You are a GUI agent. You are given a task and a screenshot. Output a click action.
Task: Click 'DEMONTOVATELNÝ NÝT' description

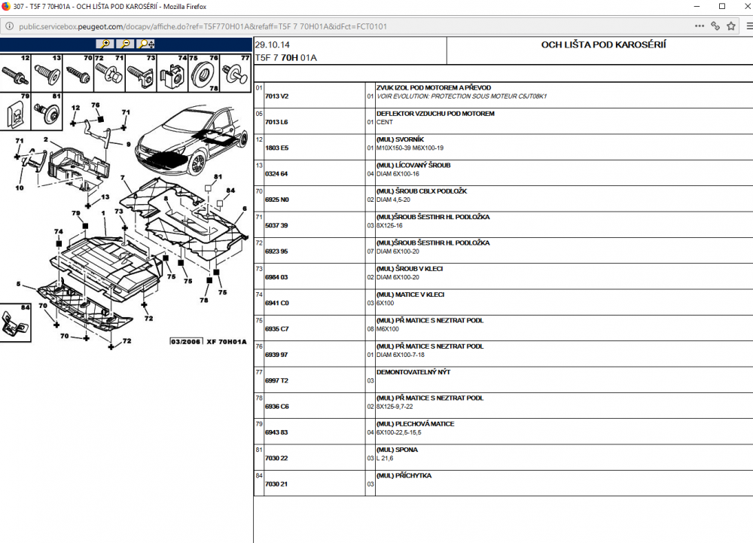(x=413, y=373)
